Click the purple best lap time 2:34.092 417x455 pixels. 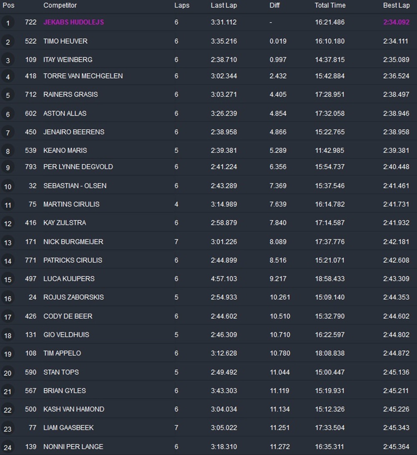[396, 22]
